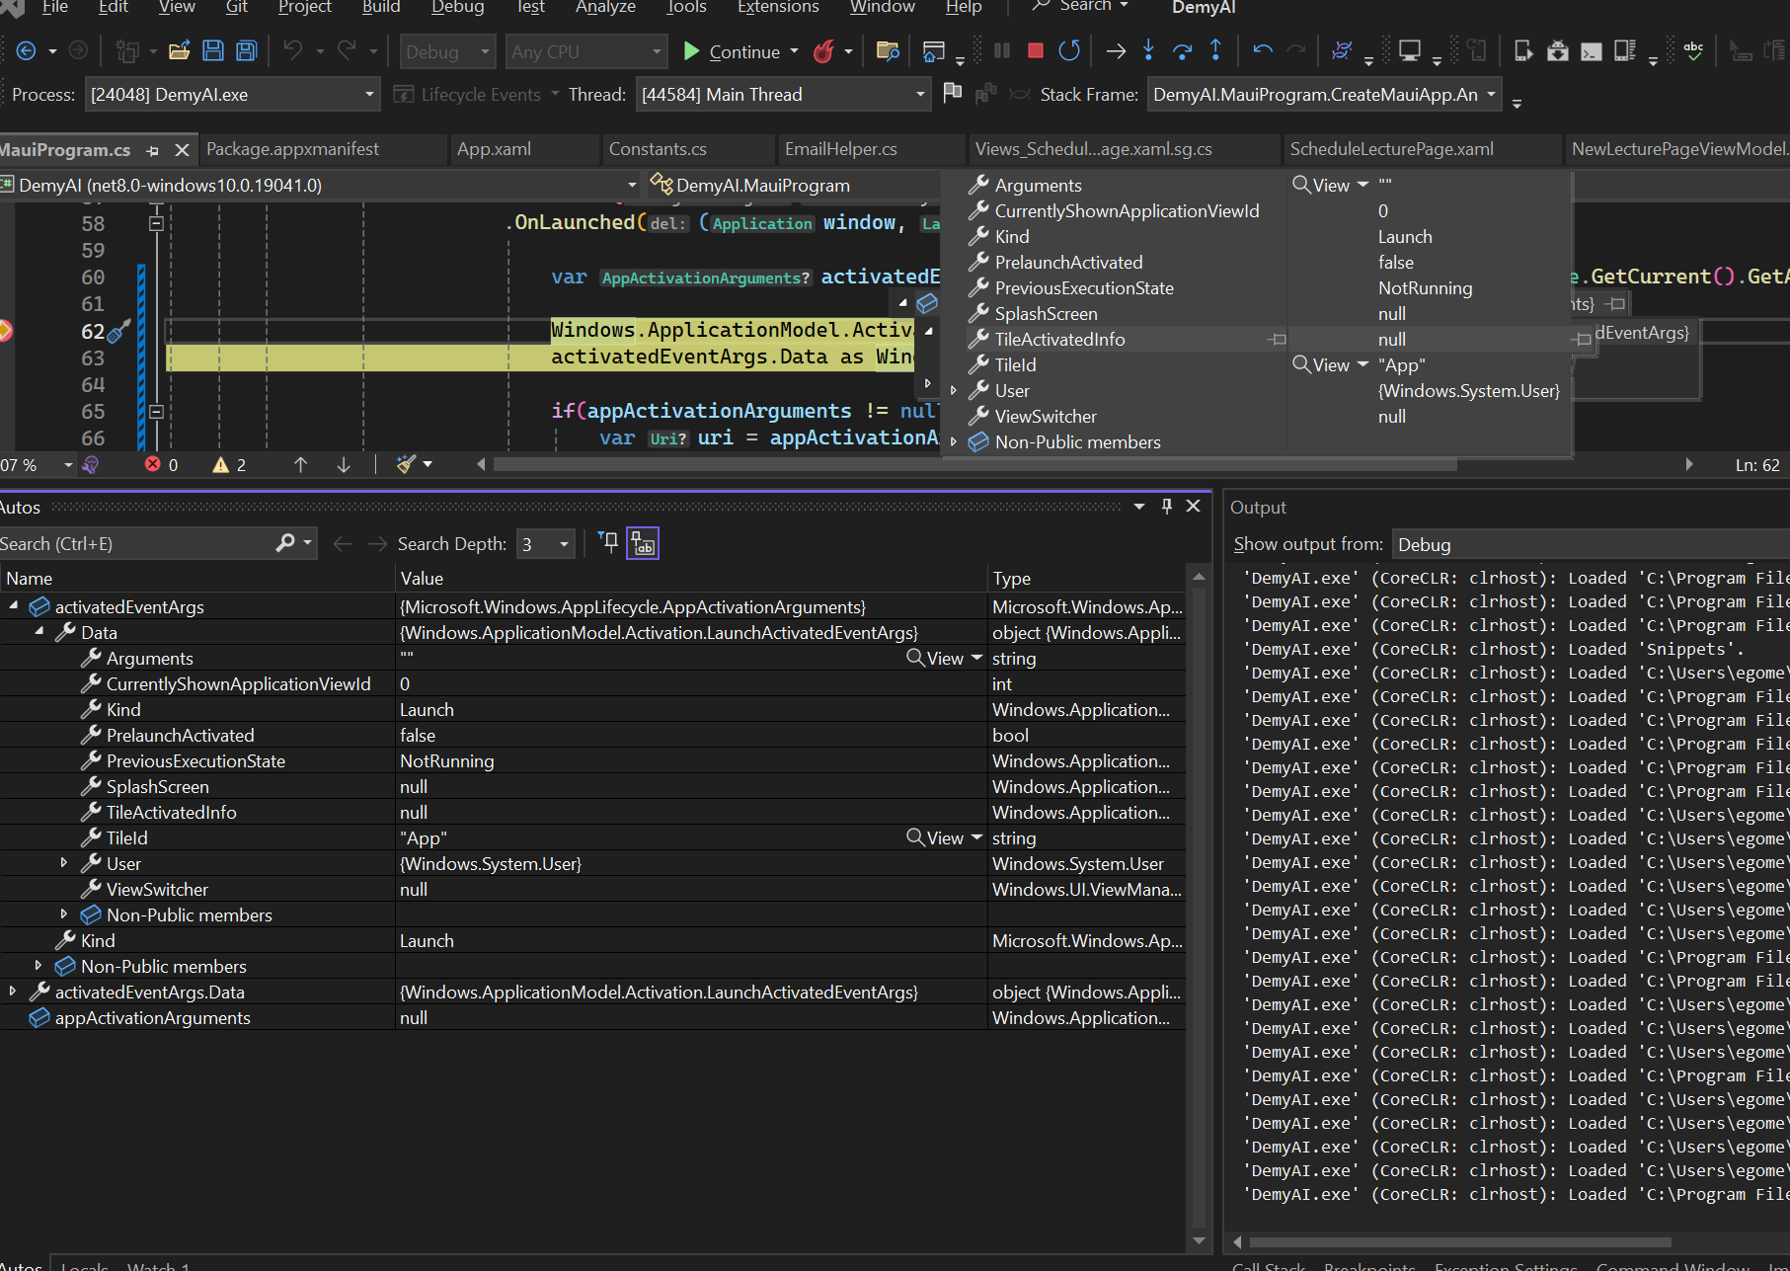The height and width of the screenshot is (1271, 1790).
Task: Close the MauiProgram.cs tab
Action: click(x=182, y=150)
